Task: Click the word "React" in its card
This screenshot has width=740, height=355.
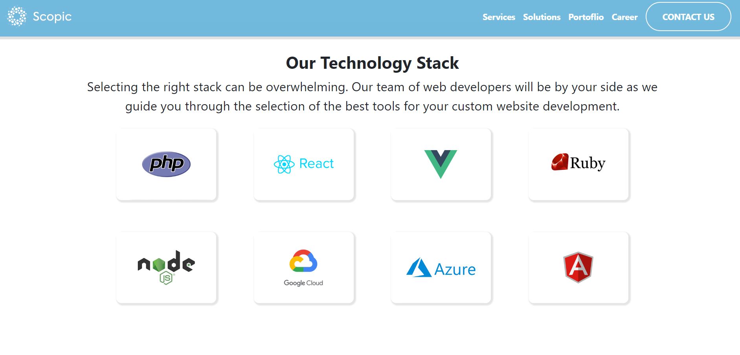Action: [x=316, y=164]
